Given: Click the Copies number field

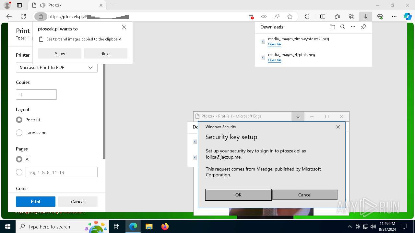Looking at the screenshot, I should coord(36,94).
